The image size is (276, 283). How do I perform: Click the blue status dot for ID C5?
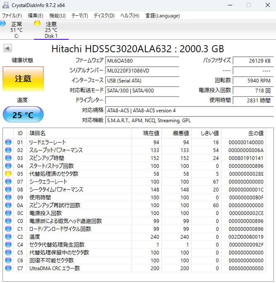[8, 252]
